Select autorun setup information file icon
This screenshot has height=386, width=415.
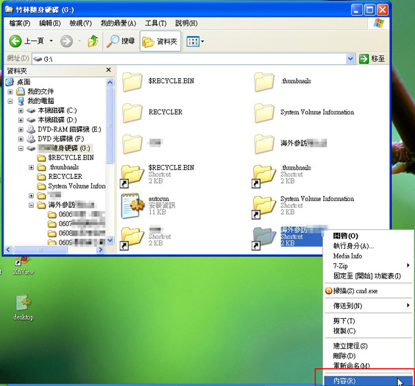click(x=132, y=206)
